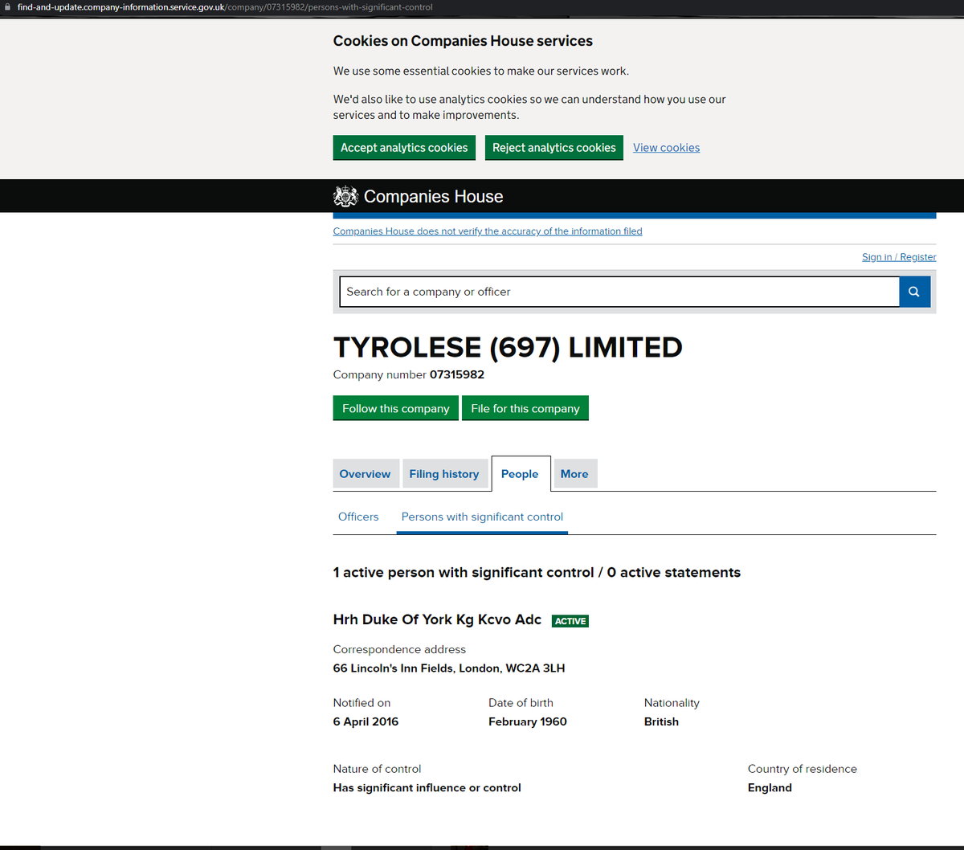Click the File for this company button

[x=525, y=408]
